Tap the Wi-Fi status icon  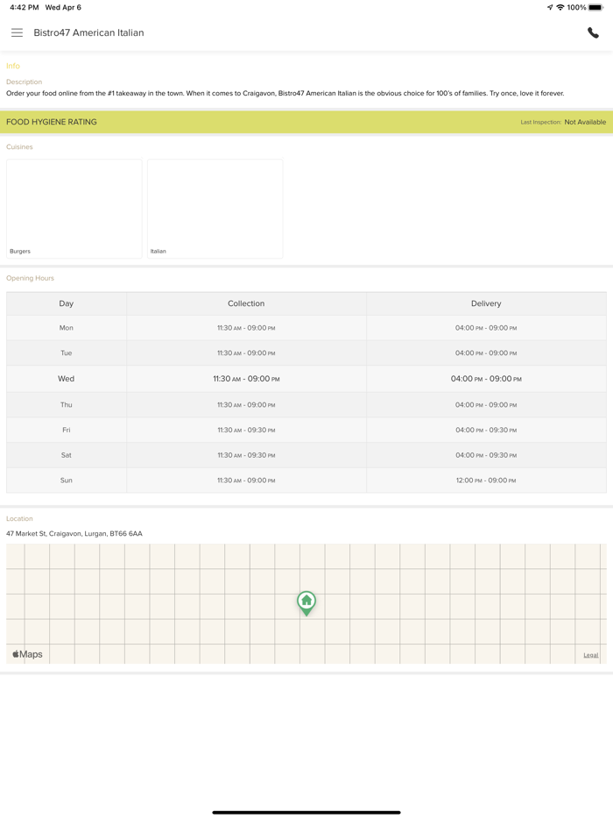coord(560,7)
